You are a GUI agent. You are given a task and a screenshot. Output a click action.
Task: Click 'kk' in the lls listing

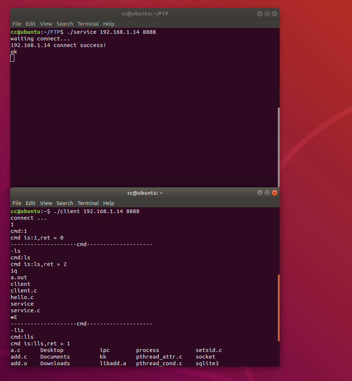(103, 357)
